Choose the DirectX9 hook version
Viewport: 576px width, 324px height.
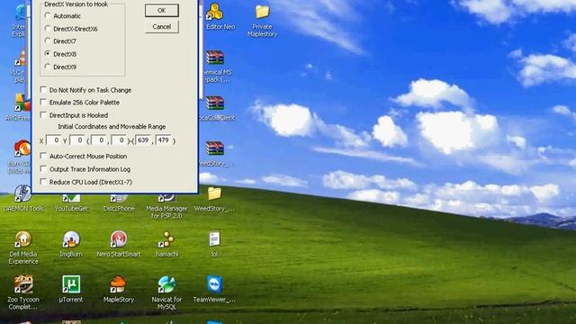pos(48,67)
